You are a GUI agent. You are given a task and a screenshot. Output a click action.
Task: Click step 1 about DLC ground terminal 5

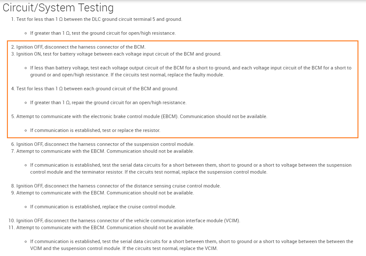[99, 19]
